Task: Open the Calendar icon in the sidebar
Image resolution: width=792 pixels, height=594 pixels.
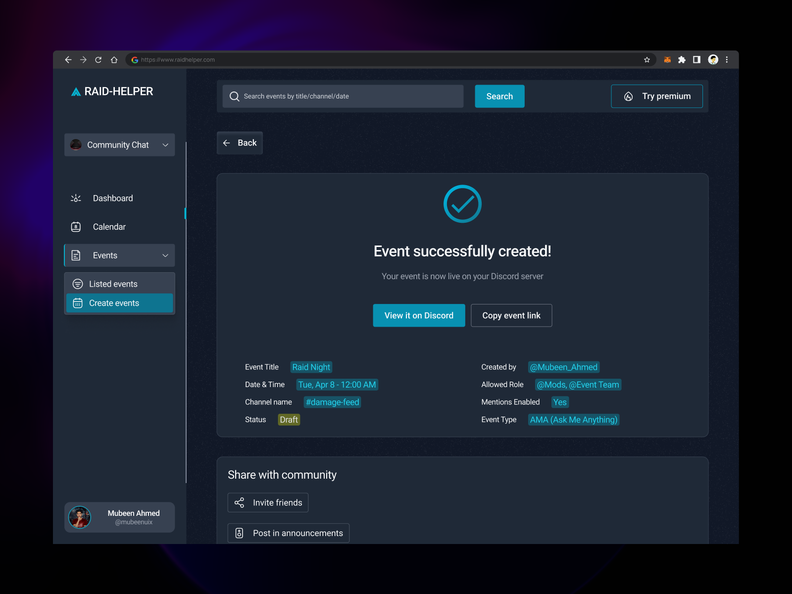Action: tap(75, 227)
